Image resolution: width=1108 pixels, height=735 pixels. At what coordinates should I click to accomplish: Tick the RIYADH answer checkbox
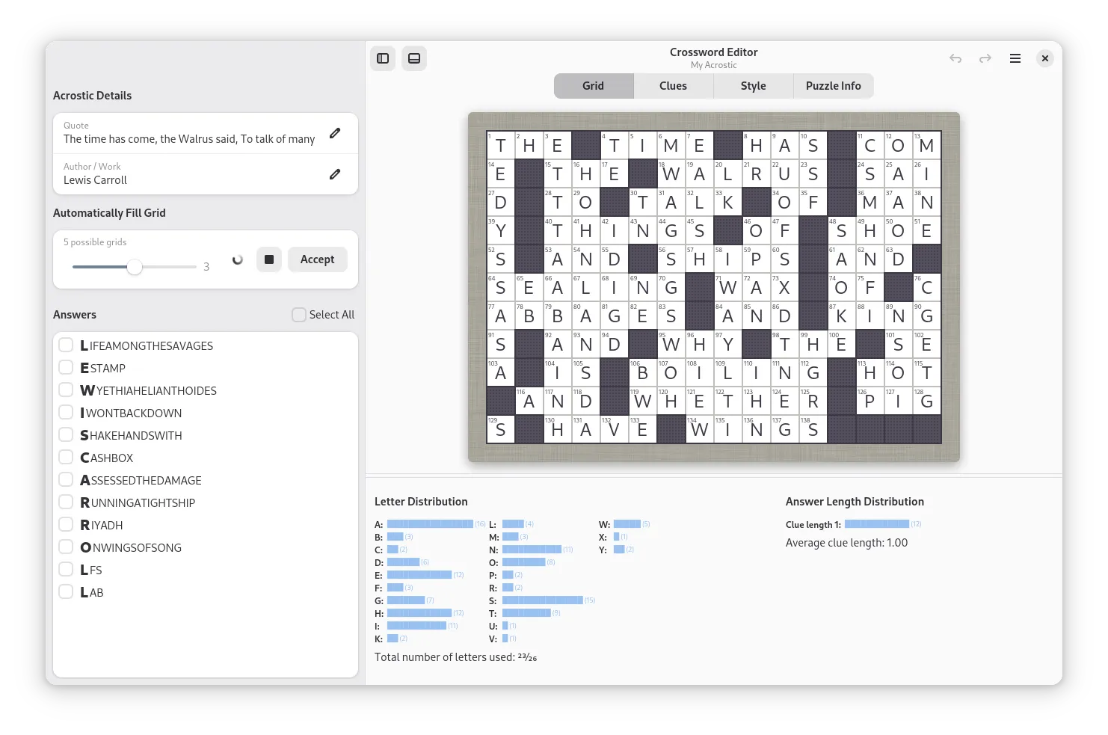pos(67,525)
